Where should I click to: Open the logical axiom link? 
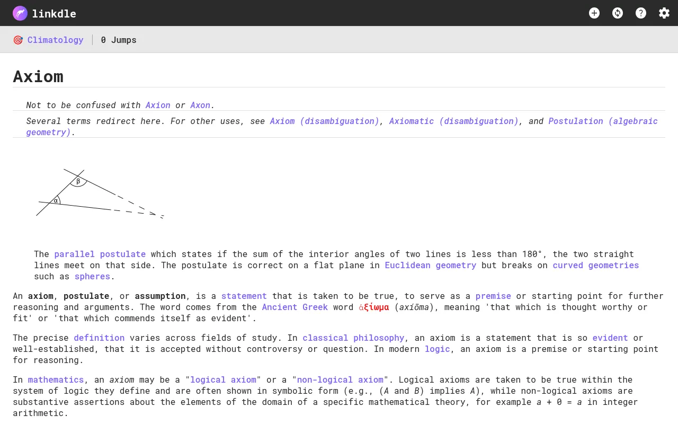pyautogui.click(x=224, y=379)
